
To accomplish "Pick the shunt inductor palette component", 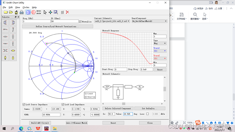I will coord(13,29).
